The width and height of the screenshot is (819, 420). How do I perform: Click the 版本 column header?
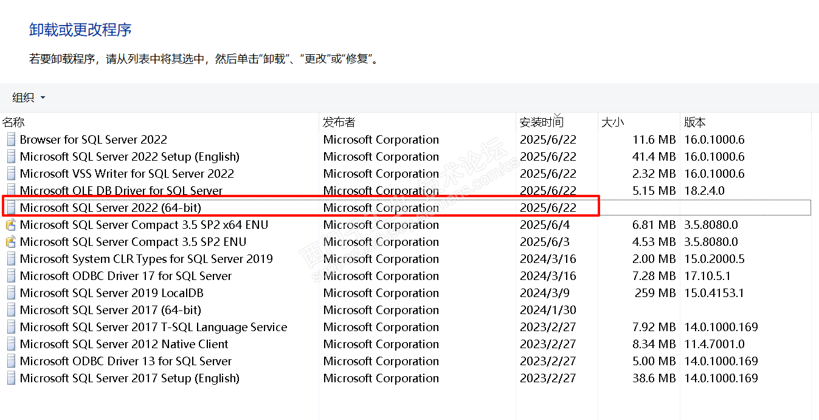pos(695,122)
